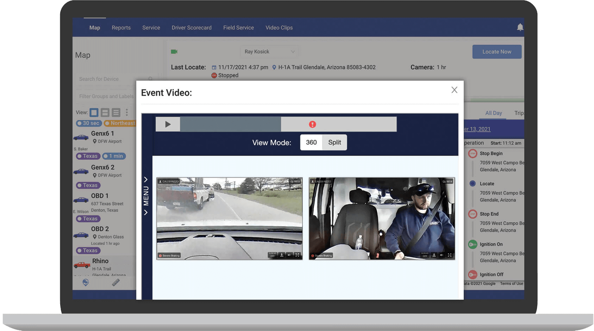
Task: Open the Ray Kosick driver dropdown
Action: coord(269,52)
